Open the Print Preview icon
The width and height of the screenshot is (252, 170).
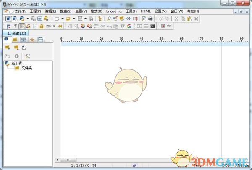pos(144,19)
